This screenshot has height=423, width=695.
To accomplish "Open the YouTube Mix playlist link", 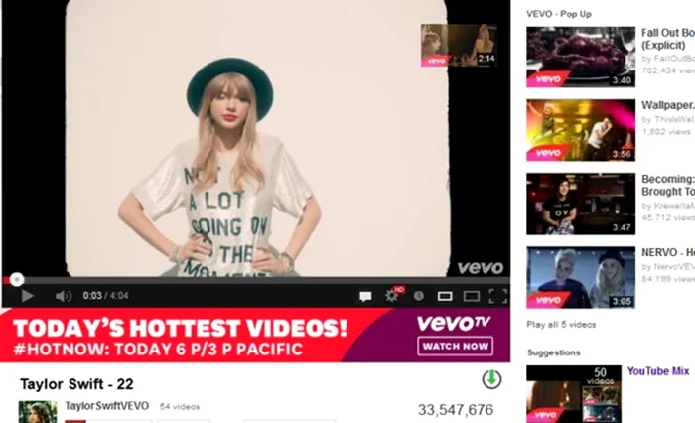I will 658,371.
